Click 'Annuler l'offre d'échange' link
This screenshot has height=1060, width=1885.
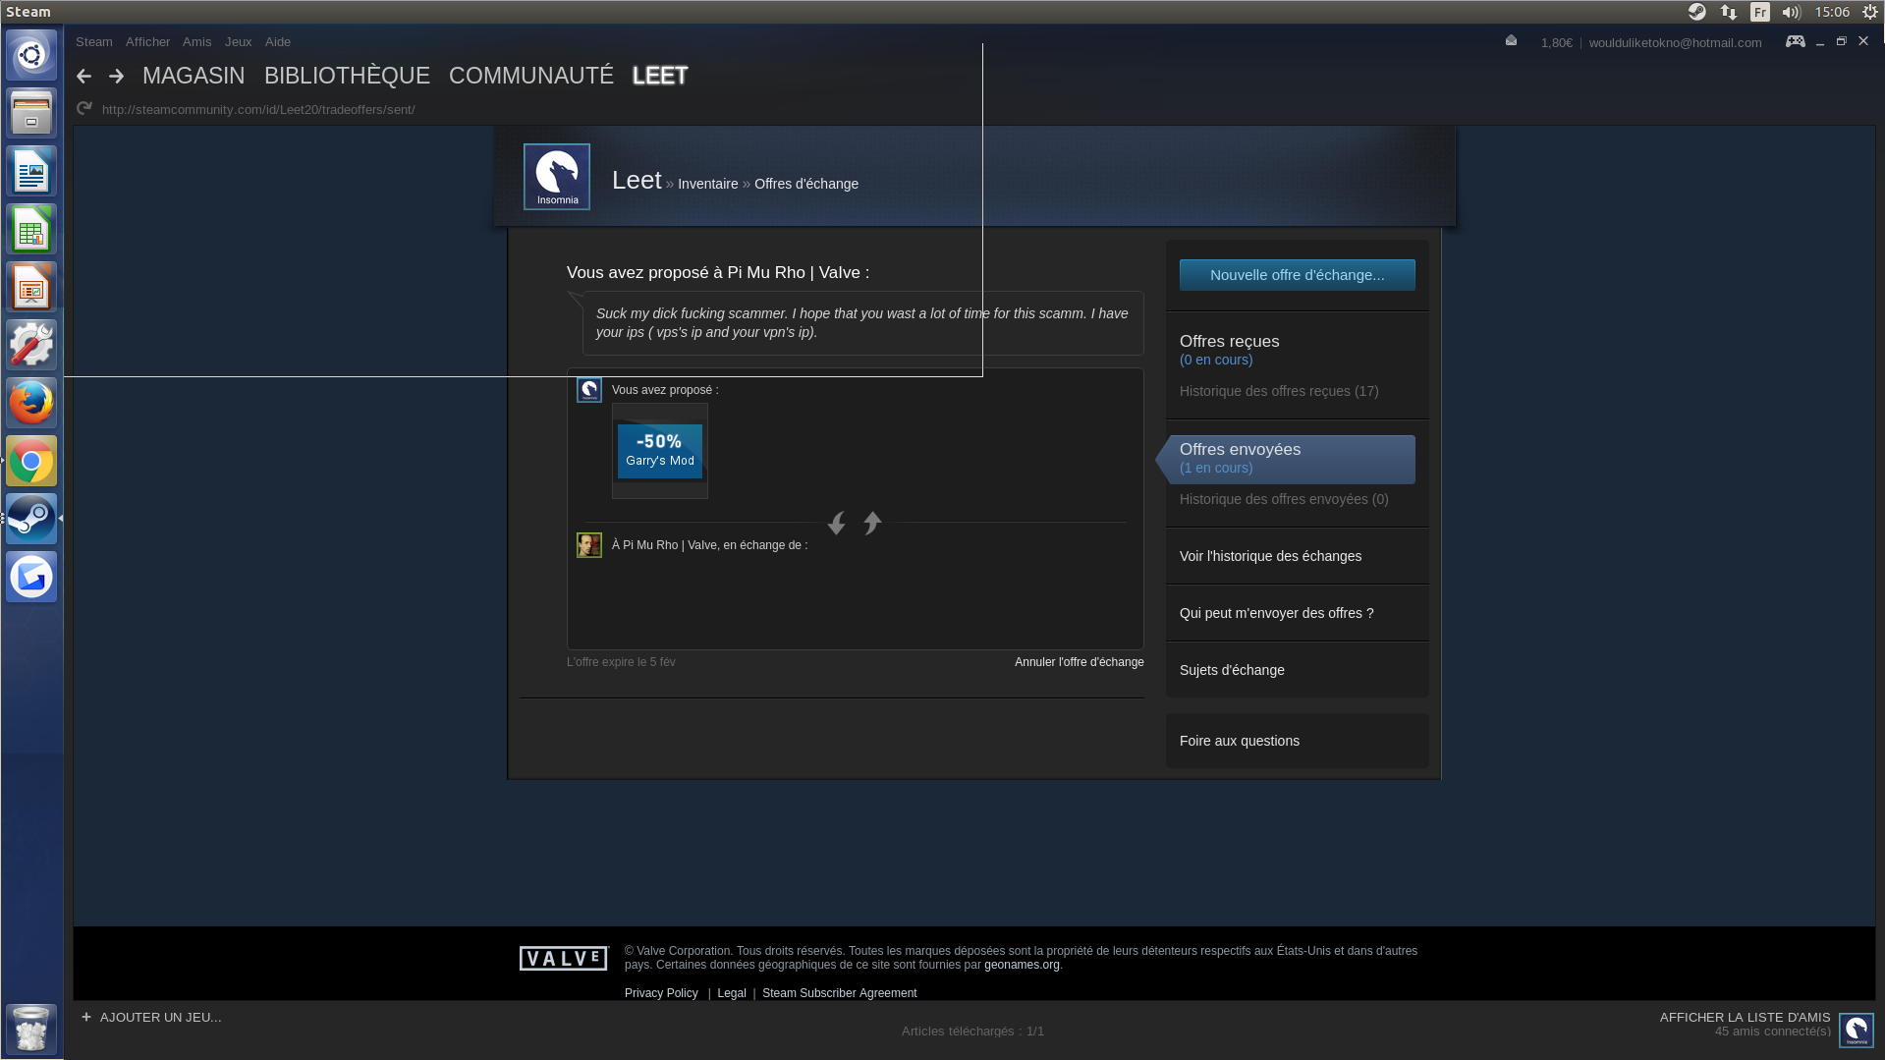point(1079,662)
